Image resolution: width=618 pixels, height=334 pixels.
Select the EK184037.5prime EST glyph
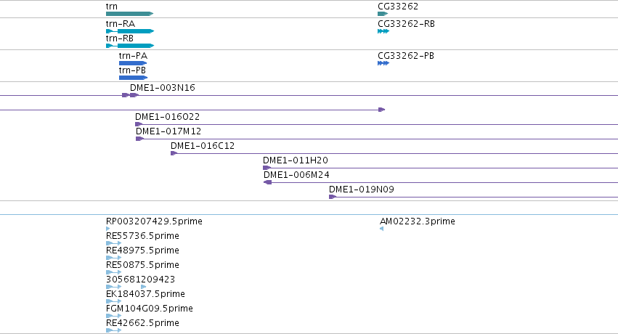click(113, 301)
